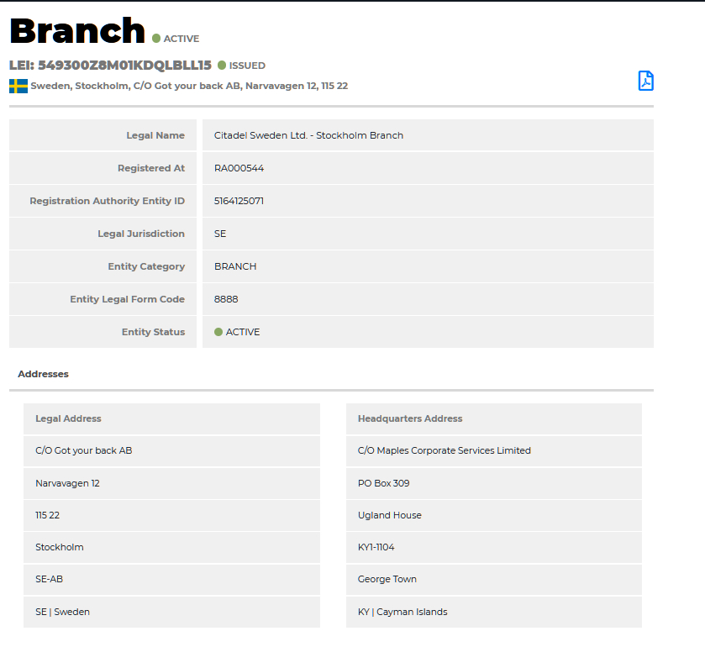Select the 5164125071 entity ID value

239,201
